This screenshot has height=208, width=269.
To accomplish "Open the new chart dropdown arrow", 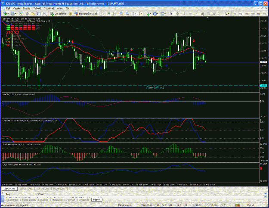I will tap(8, 14).
